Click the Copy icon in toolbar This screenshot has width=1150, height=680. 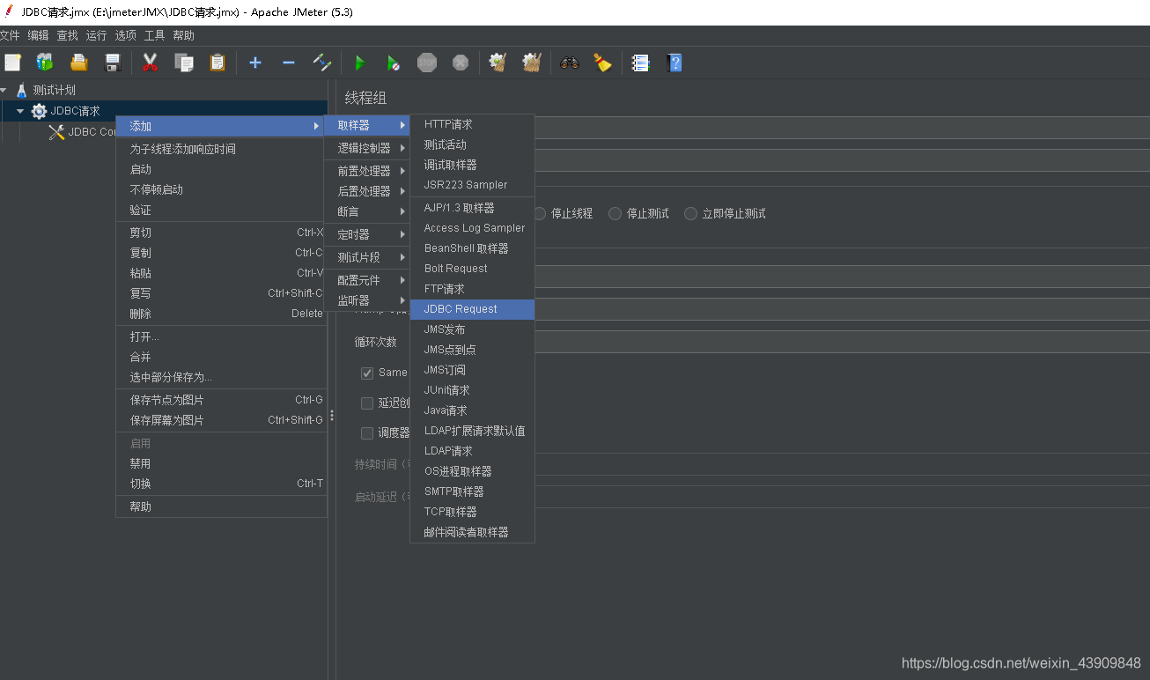184,63
